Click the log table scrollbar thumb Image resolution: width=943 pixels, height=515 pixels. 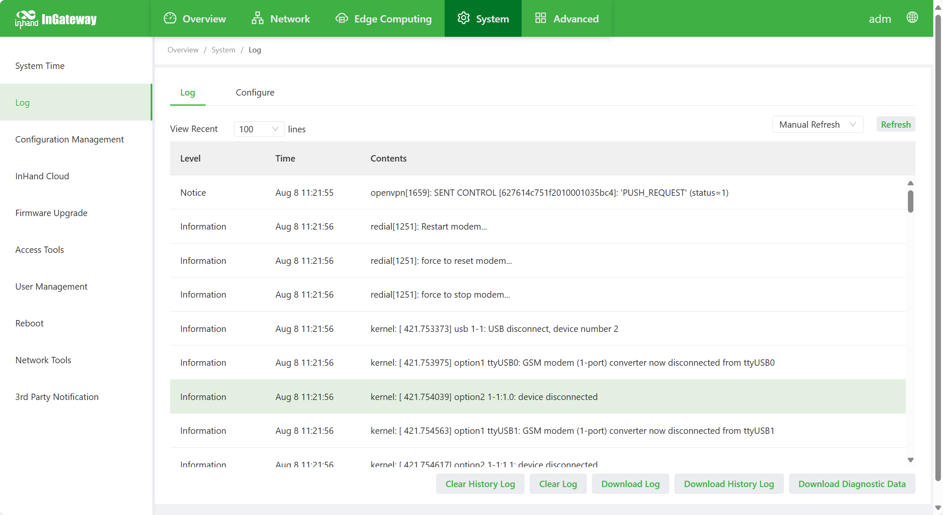coord(910,201)
